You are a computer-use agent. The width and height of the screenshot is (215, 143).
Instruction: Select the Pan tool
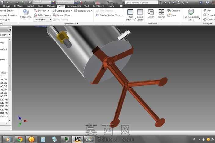pyautogui.click(x=207, y=11)
